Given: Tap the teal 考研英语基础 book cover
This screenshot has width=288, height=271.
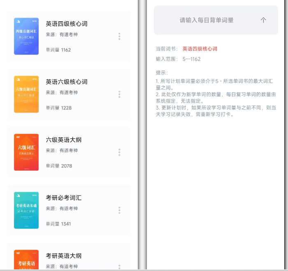Looking at the screenshot, I should point(26,210).
